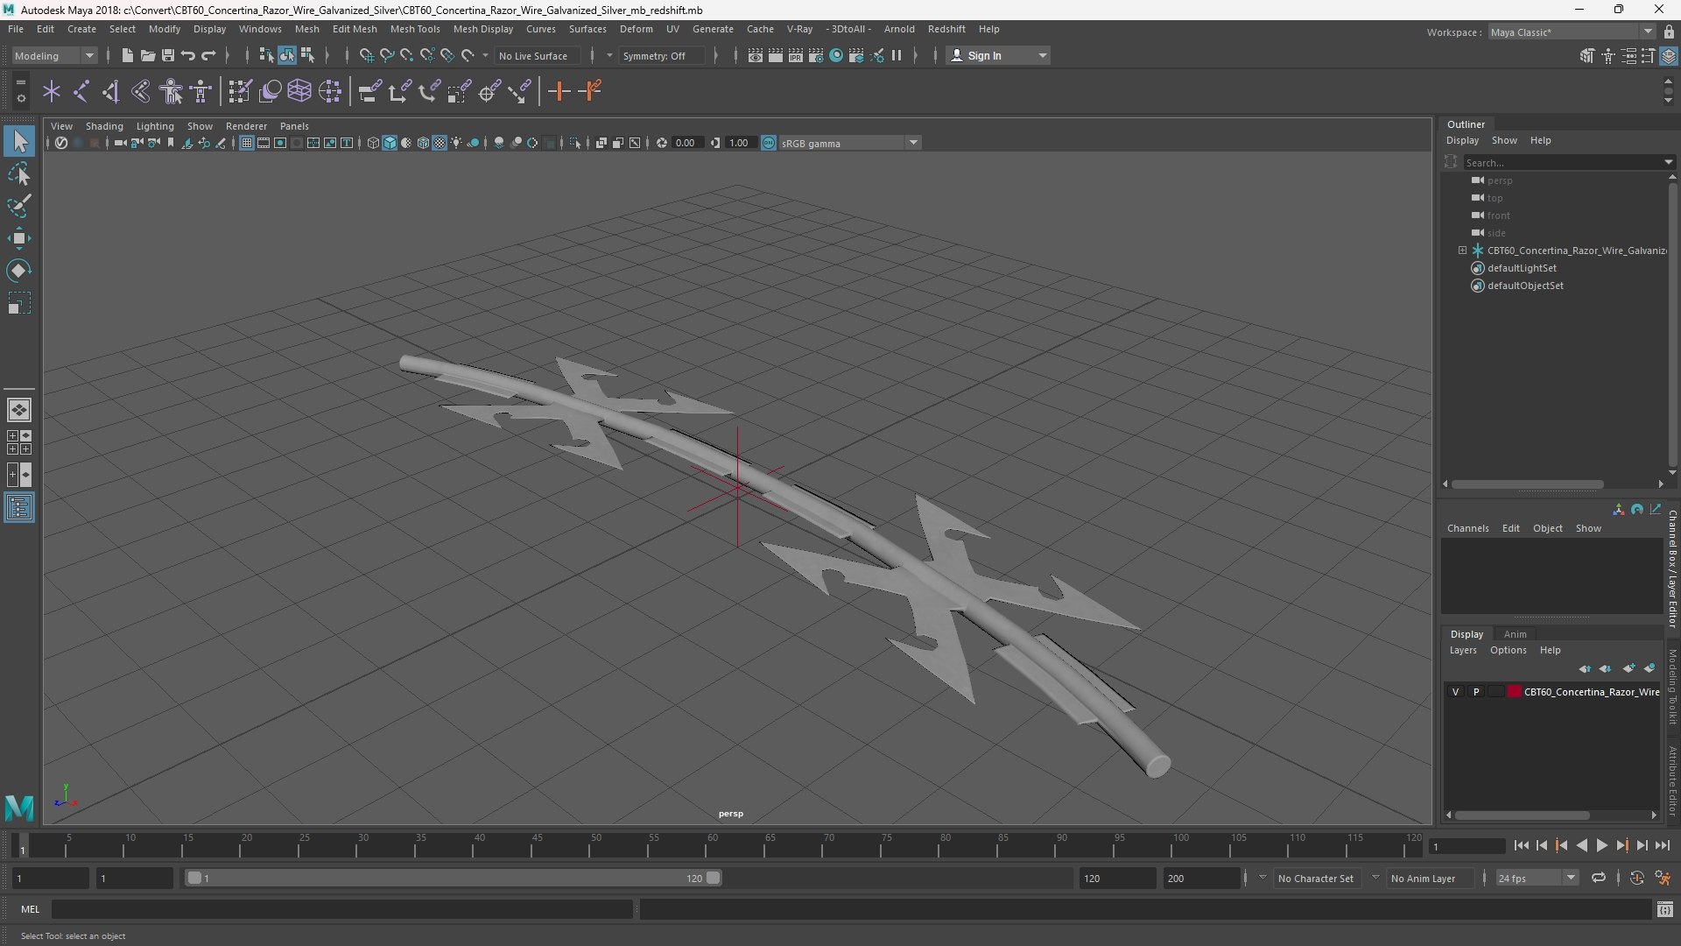Activate the Lasso Select tool
This screenshot has width=1681, height=946.
[19, 174]
